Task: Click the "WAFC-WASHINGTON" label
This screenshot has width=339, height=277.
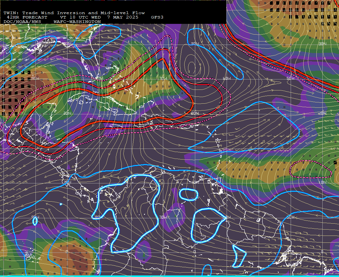Action: [x=77, y=22]
